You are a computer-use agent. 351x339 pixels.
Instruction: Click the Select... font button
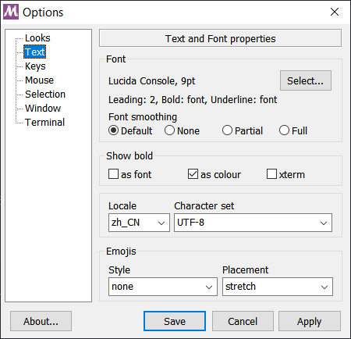(x=306, y=80)
